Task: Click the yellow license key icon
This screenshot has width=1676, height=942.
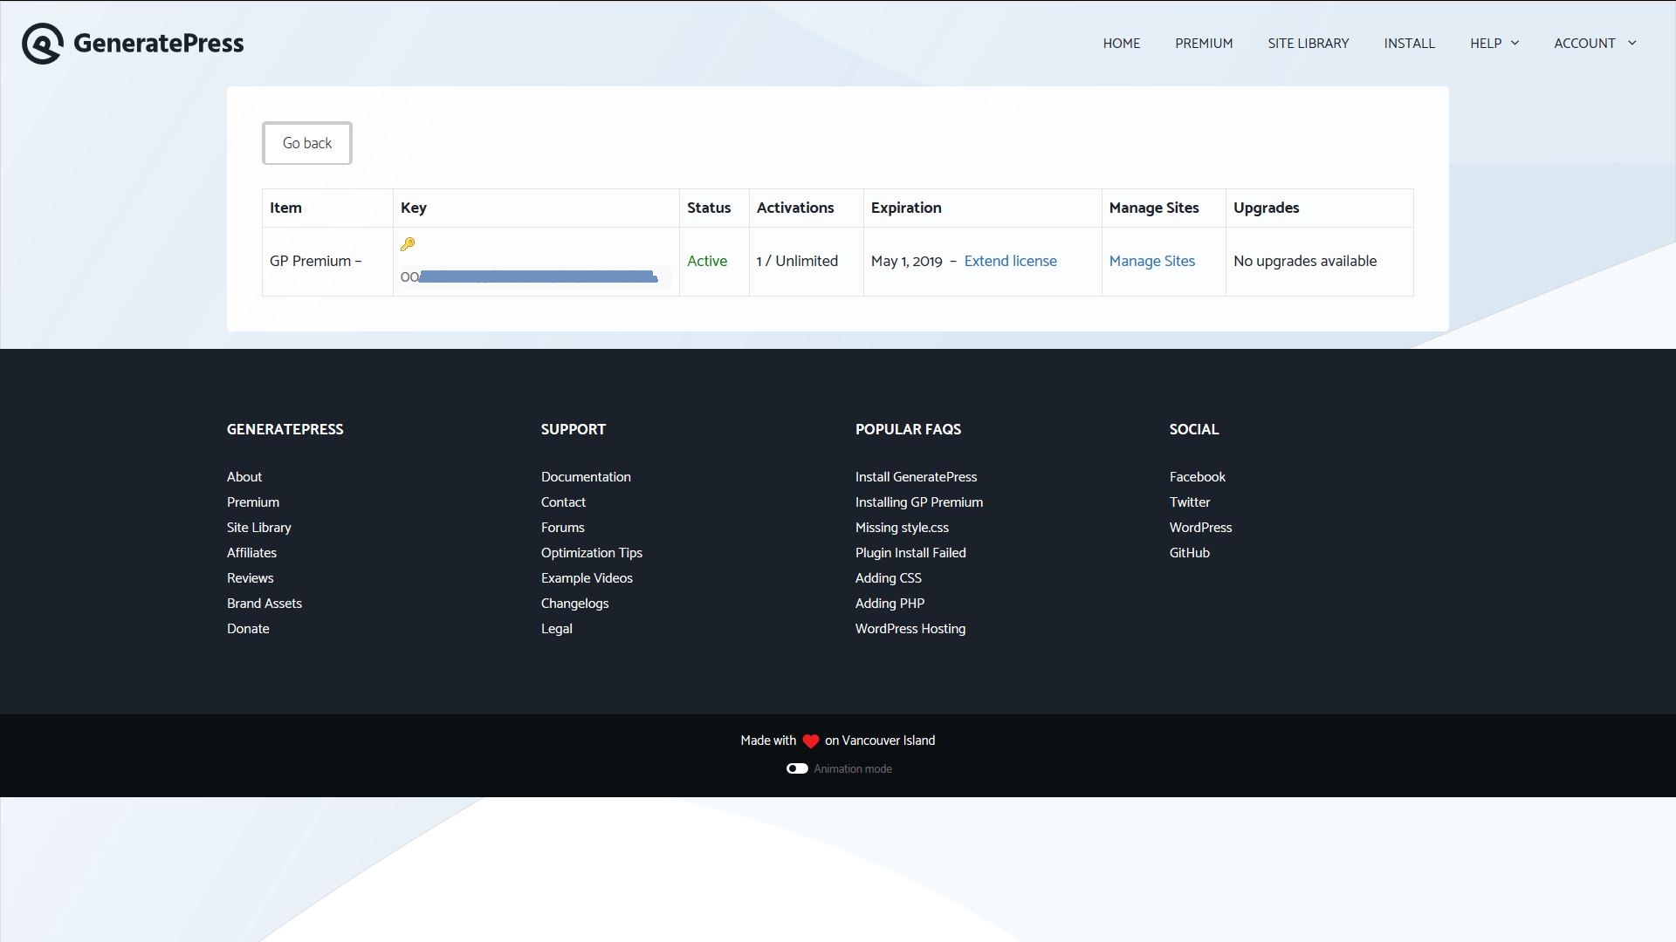Action: coord(408,244)
